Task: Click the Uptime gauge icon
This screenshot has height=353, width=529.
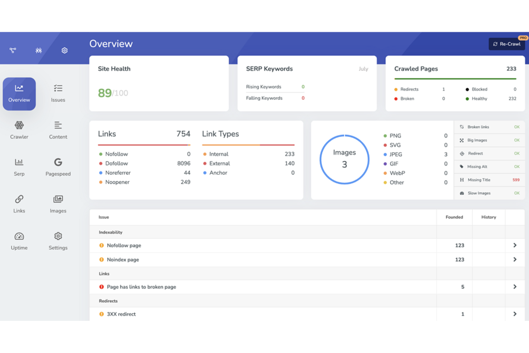Action: pos(19,236)
